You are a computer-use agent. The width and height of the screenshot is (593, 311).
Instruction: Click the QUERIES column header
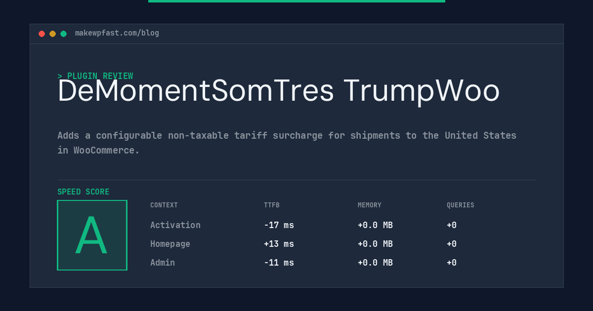coord(461,205)
